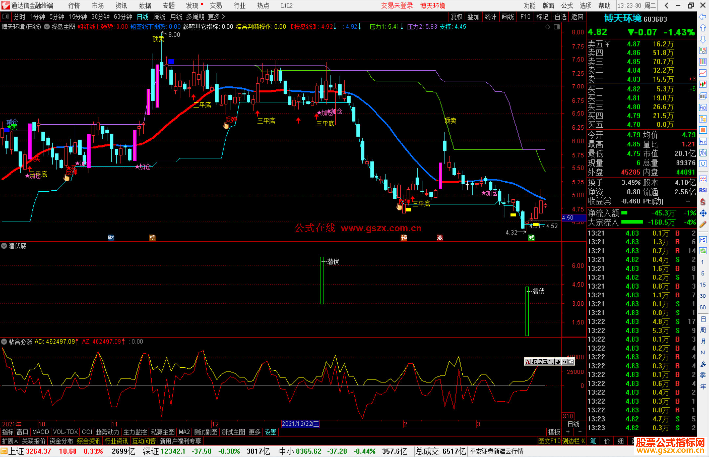Screen dimensions: 709x457
Task: Open the 模板 template dropdown
Action: click(x=554, y=432)
